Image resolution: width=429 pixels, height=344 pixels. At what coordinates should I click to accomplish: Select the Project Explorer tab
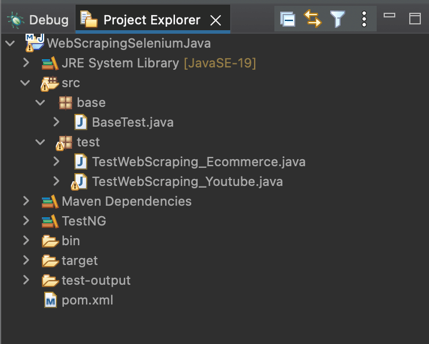[153, 19]
